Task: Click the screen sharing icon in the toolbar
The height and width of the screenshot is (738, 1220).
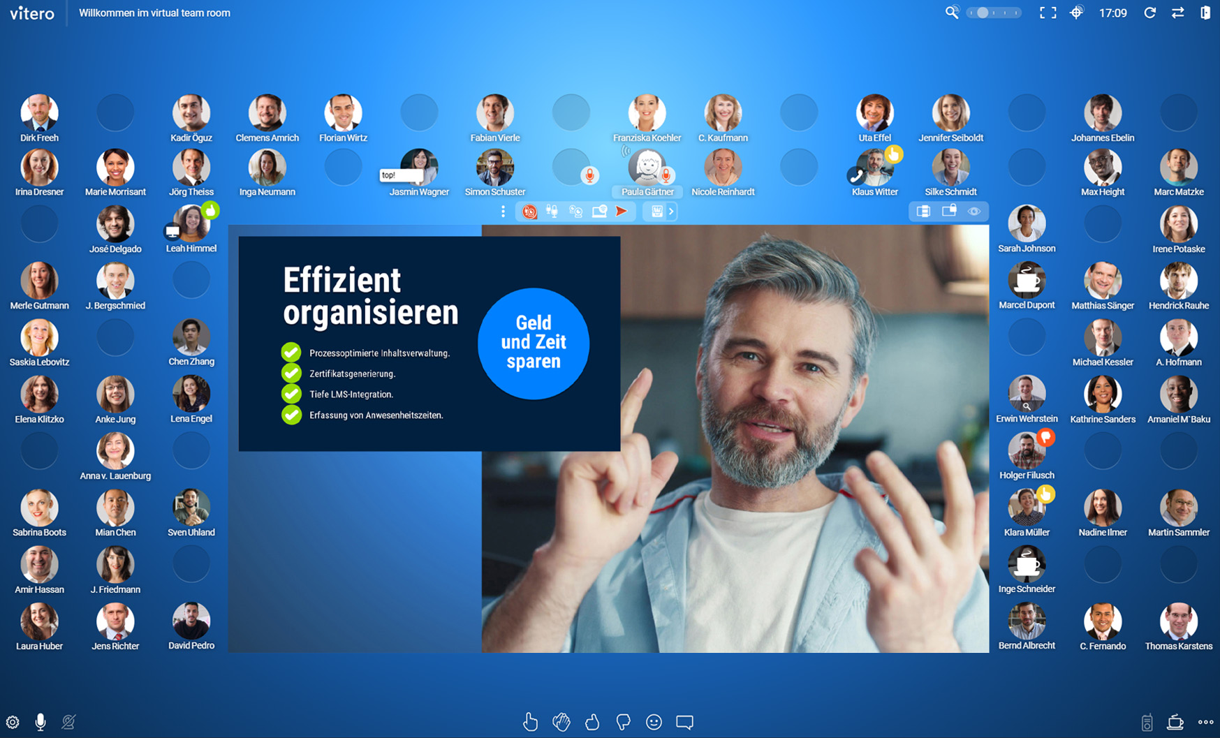Action: 599,211
